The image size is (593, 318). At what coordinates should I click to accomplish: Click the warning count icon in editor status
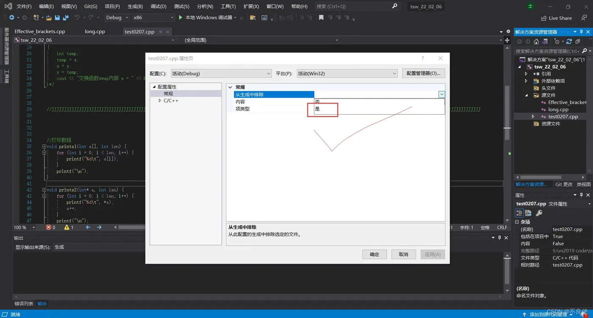click(67, 228)
